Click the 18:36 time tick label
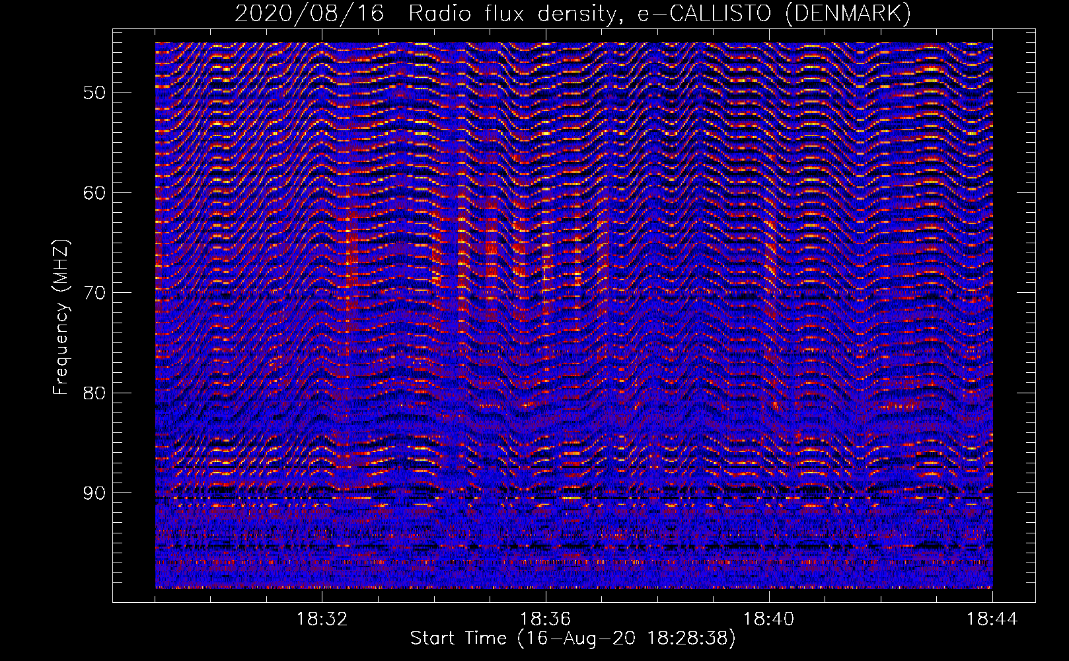1069x661 pixels. pyautogui.click(x=546, y=619)
